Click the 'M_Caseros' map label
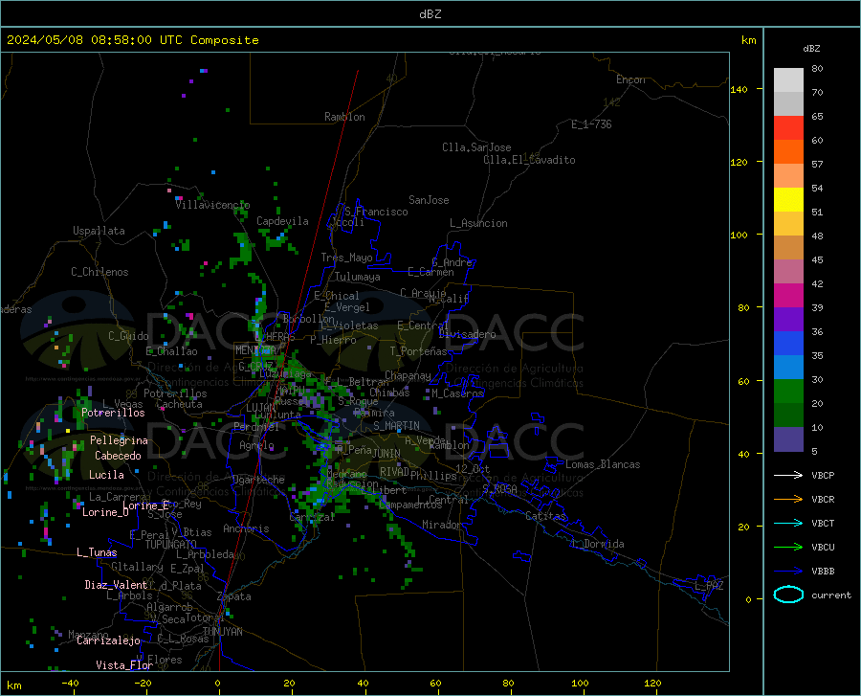The height and width of the screenshot is (696, 861). pos(457,393)
